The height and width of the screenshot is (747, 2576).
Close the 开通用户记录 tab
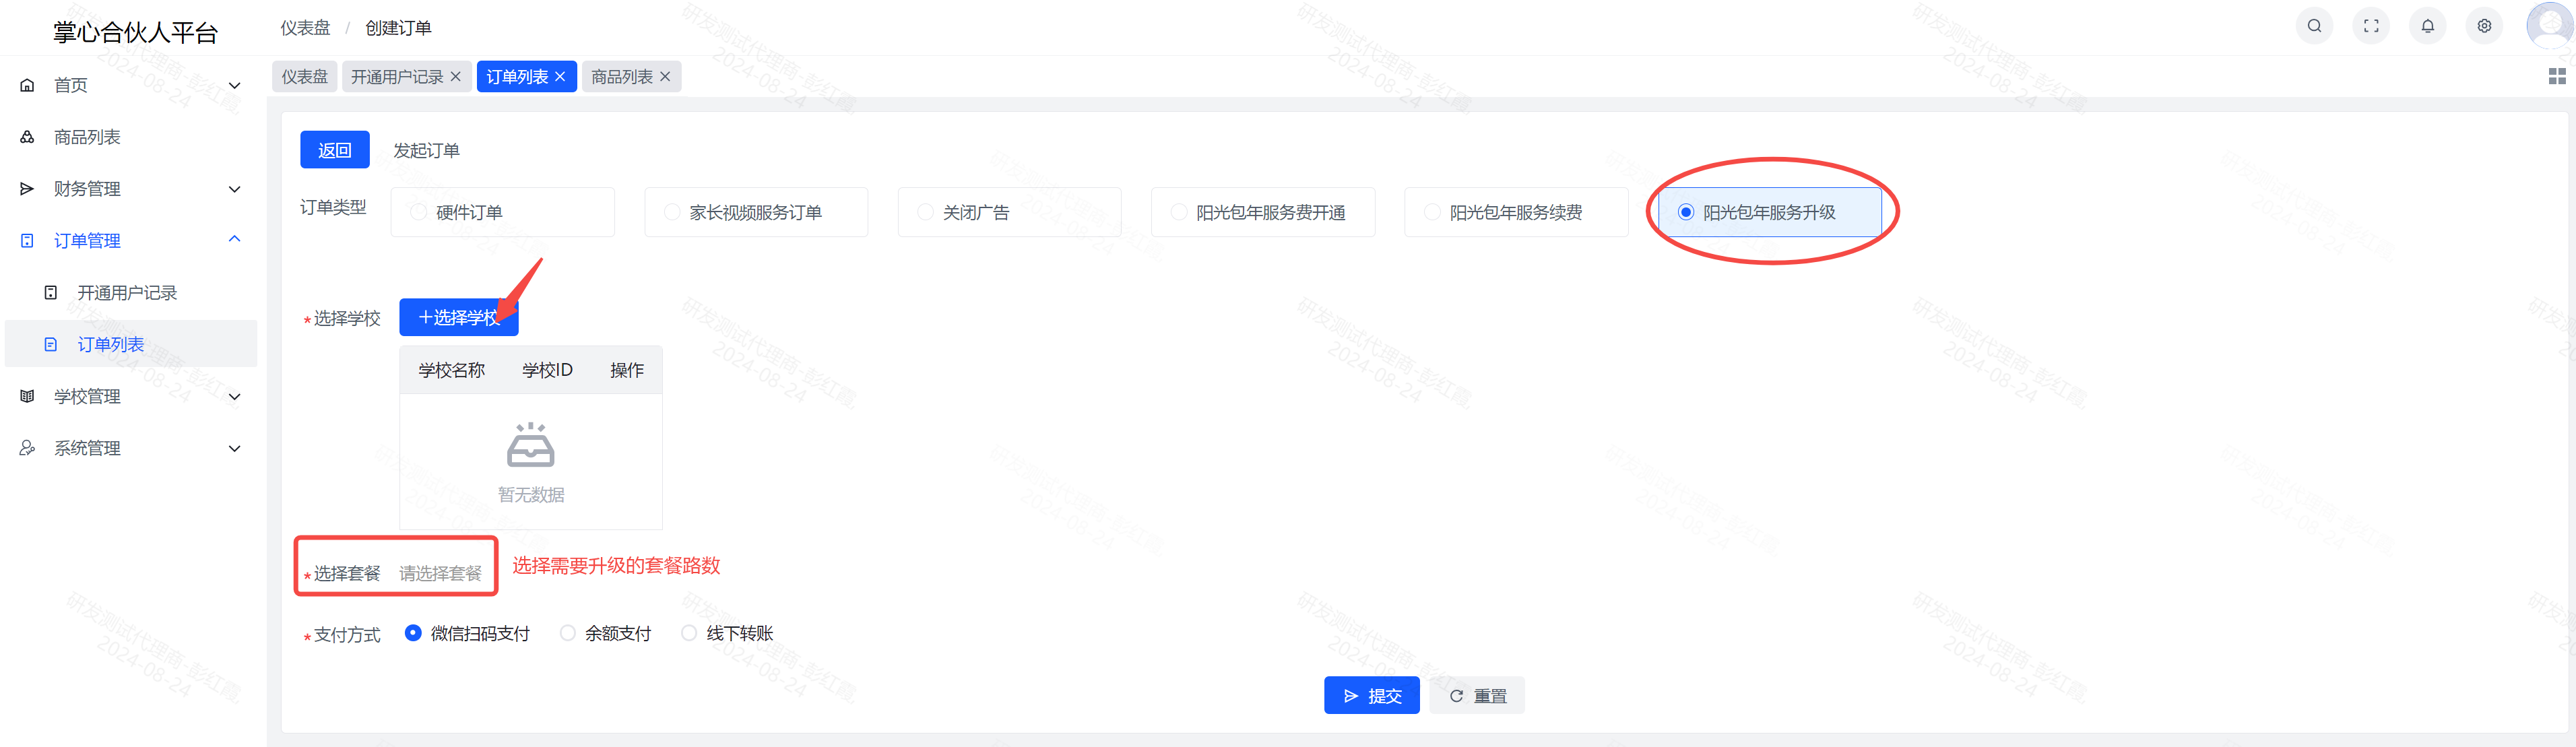456,77
